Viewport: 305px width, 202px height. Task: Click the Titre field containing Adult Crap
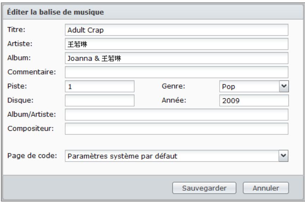pyautogui.click(x=176, y=30)
